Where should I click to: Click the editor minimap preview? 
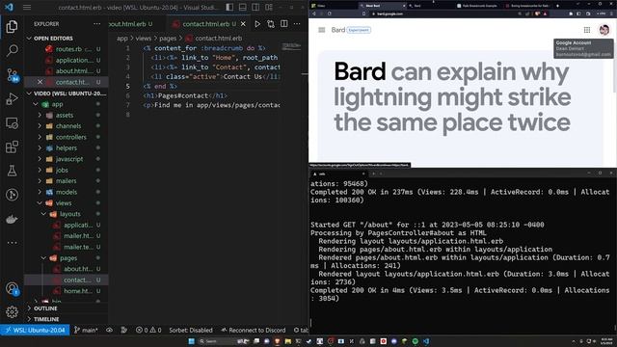(x=291, y=46)
